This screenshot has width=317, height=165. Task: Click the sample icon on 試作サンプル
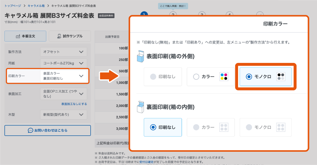point(59,36)
